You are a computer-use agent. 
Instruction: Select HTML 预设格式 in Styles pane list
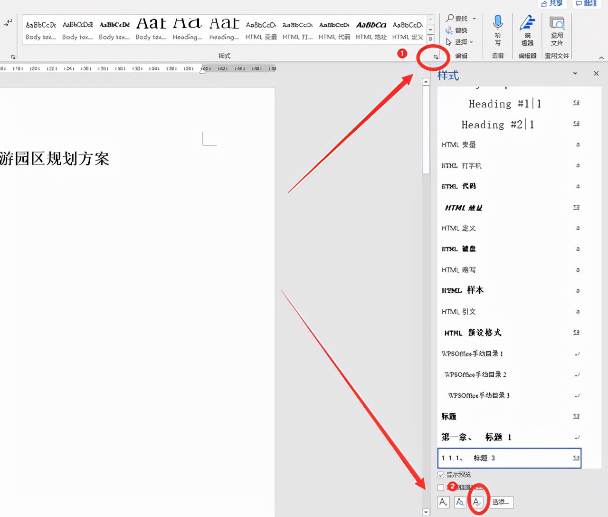pos(509,333)
